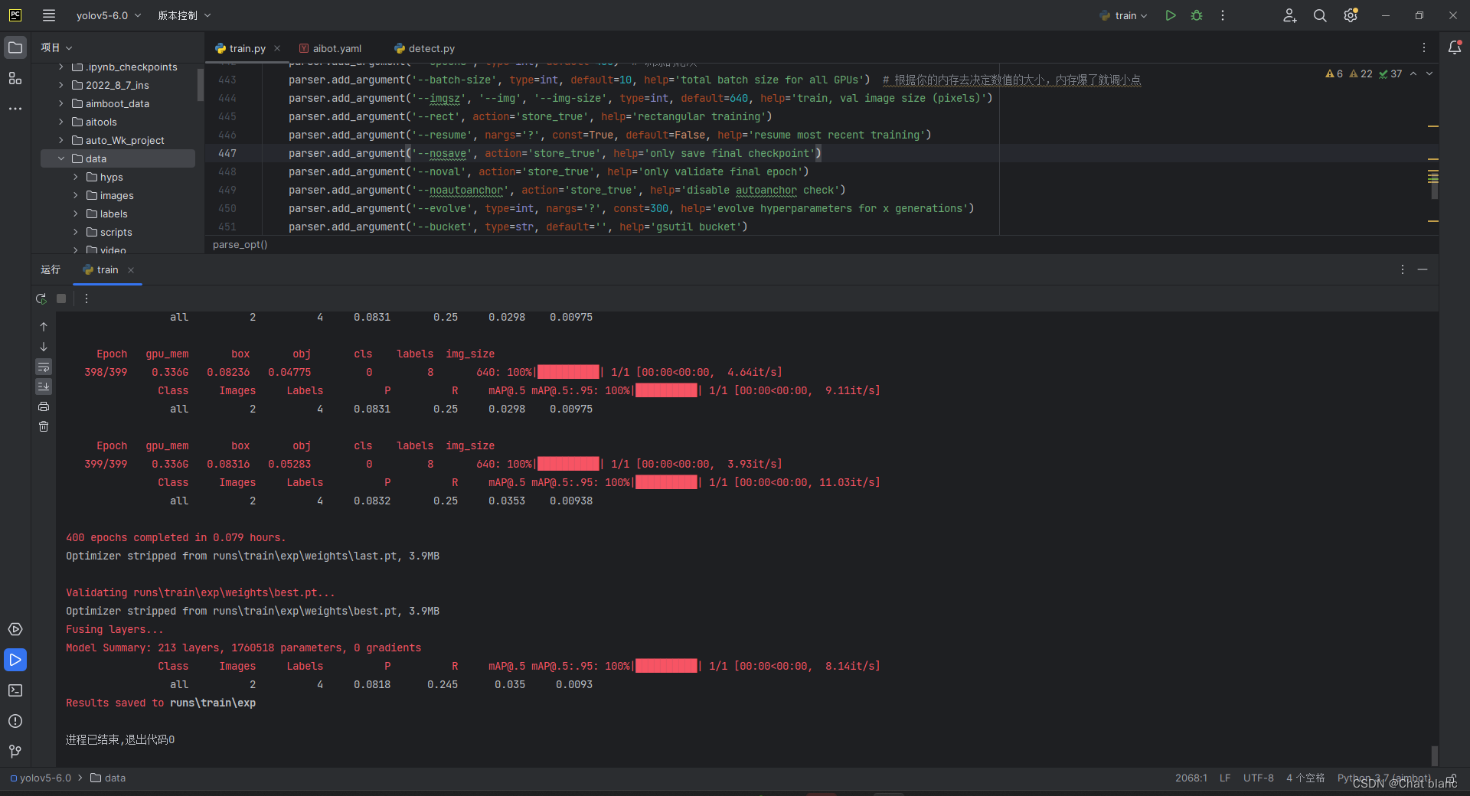Open the Project tool window icon
Screen dimensions: 1470x796
[x=15, y=47]
